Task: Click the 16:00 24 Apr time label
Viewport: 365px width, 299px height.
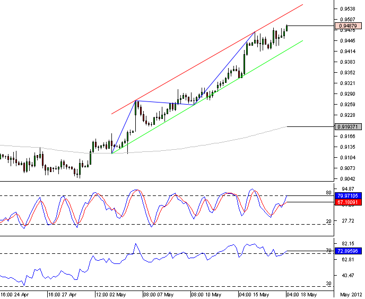Action: click(x=14, y=295)
